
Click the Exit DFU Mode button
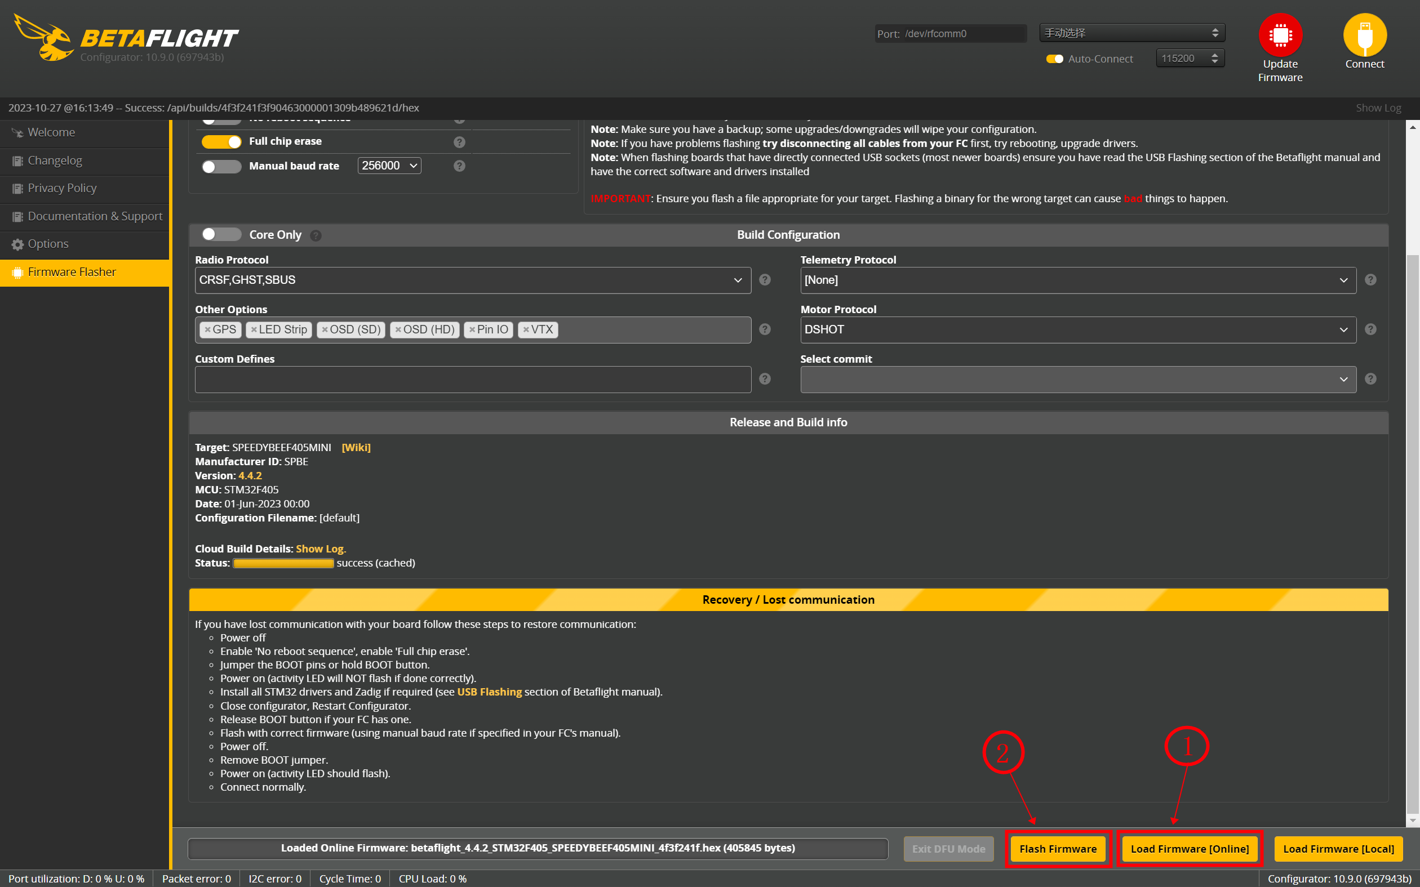(x=948, y=849)
